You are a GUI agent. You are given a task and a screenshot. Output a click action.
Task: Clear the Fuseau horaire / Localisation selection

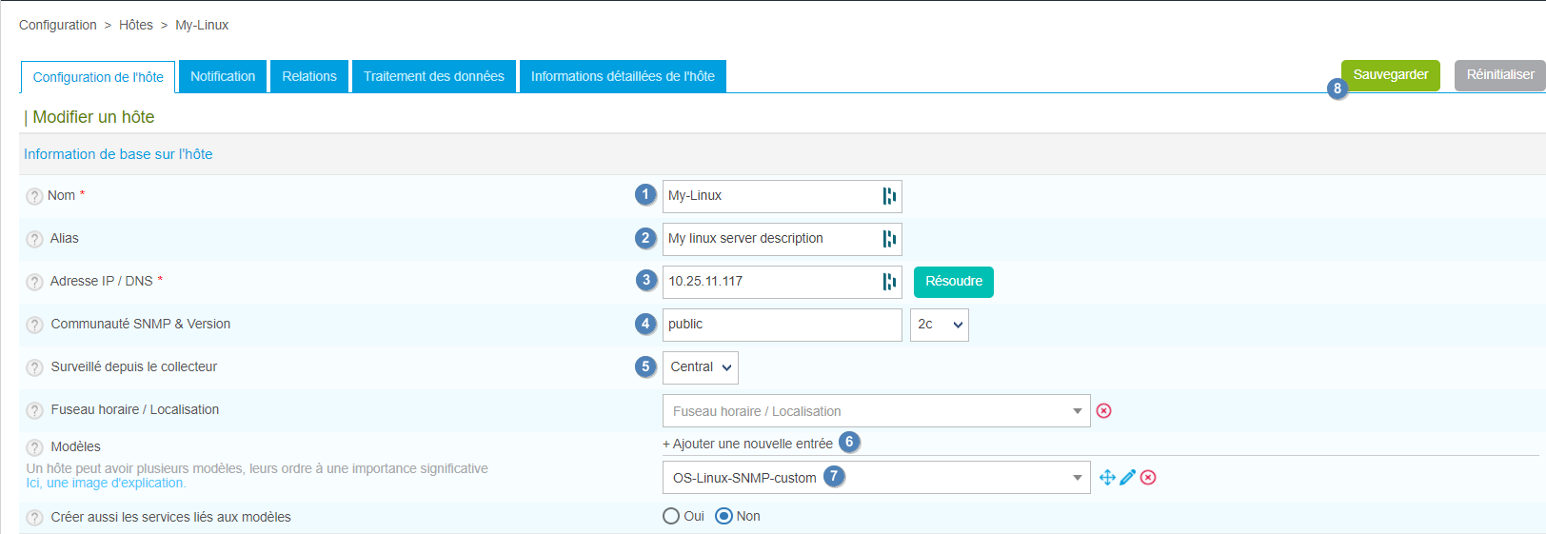[1103, 411]
